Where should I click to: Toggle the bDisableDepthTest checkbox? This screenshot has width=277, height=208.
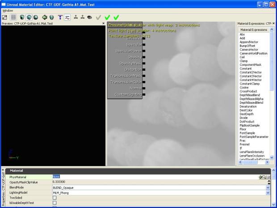(55, 203)
